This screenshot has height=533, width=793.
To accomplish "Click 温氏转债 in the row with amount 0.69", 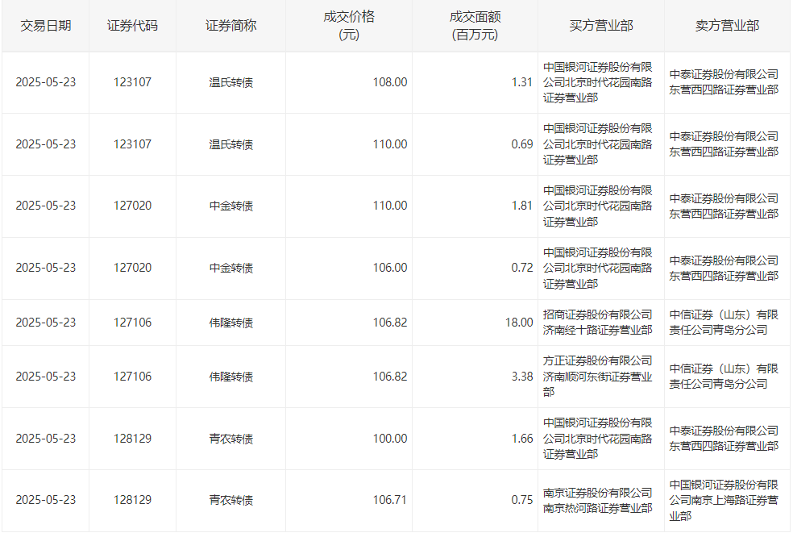I will (x=231, y=145).
